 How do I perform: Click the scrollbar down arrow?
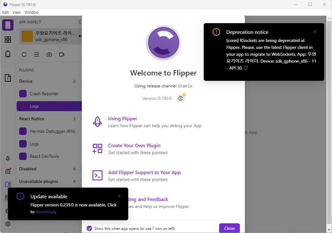329,230
